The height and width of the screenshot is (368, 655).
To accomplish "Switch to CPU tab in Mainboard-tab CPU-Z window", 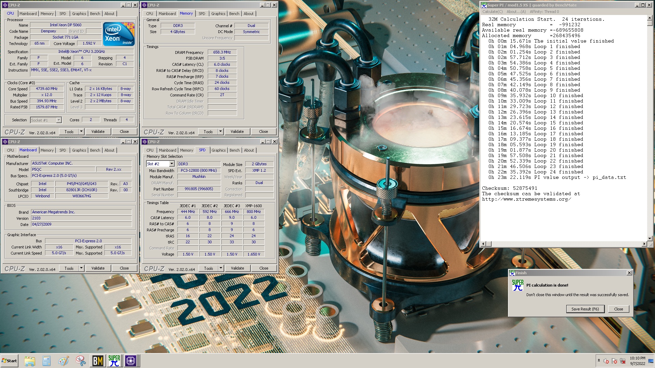I will (x=11, y=150).
